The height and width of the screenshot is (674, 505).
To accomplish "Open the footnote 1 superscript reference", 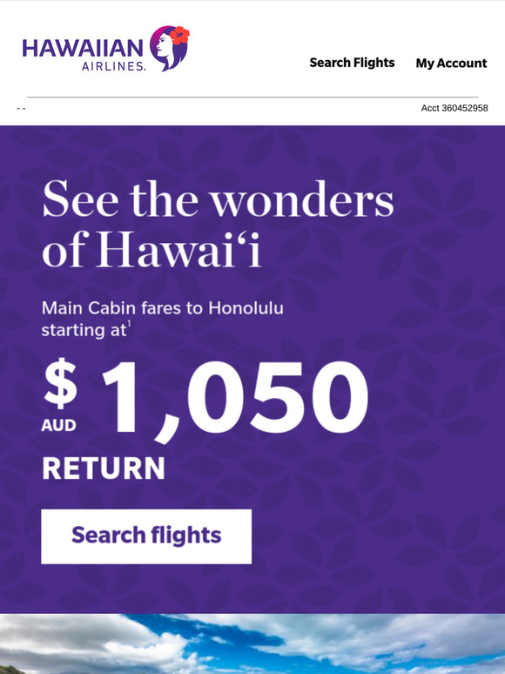I will pos(129,325).
